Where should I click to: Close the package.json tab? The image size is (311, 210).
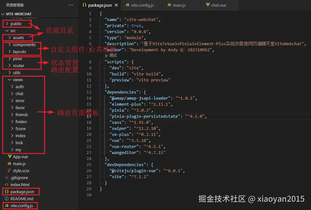pos(116,5)
